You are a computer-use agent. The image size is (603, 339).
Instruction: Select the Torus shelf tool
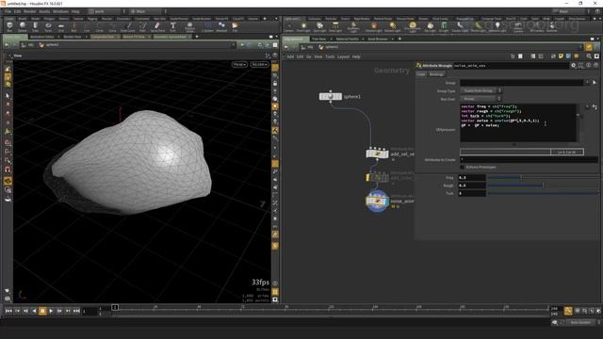pos(48,27)
